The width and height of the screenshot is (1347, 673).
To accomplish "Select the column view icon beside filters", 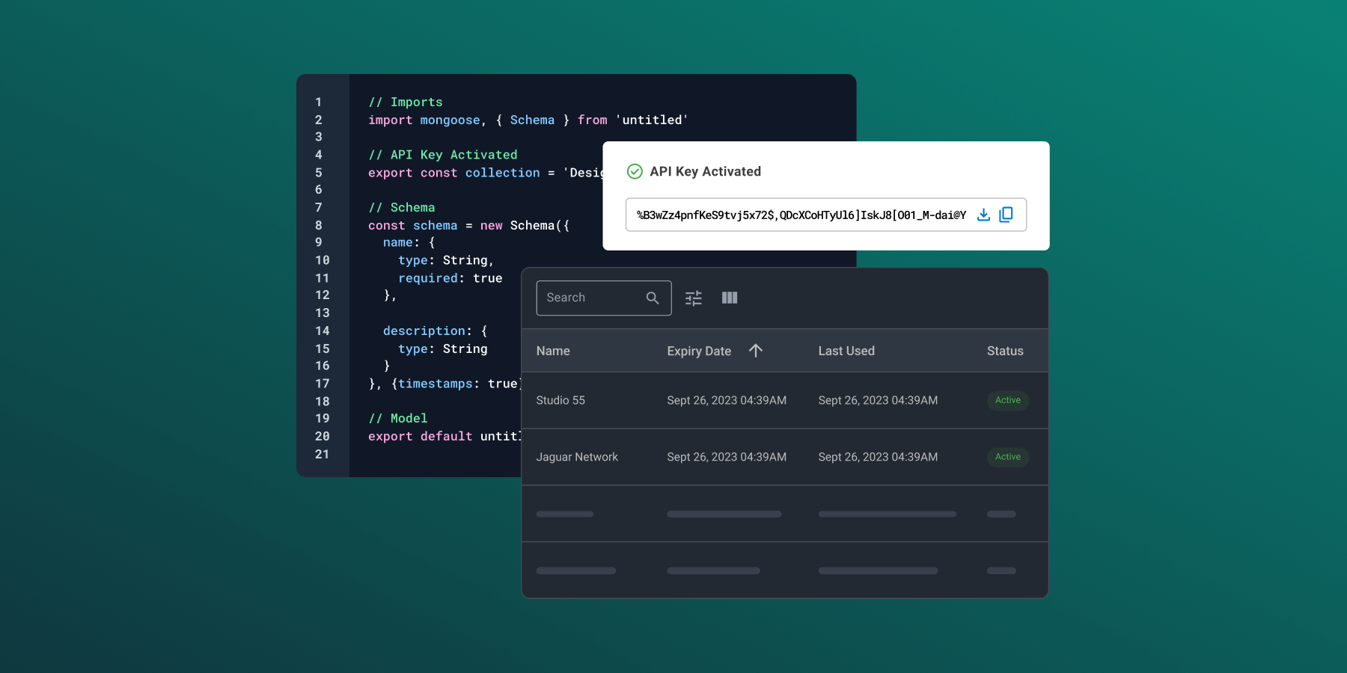I will coord(730,298).
